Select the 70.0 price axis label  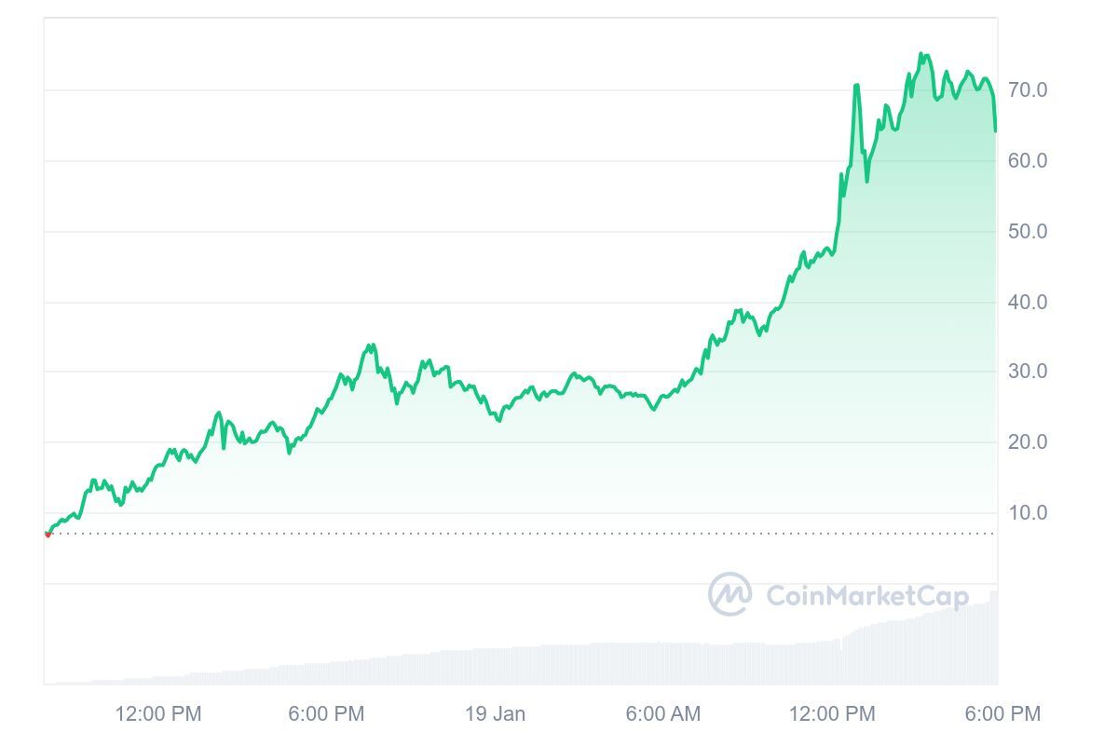click(x=1028, y=90)
